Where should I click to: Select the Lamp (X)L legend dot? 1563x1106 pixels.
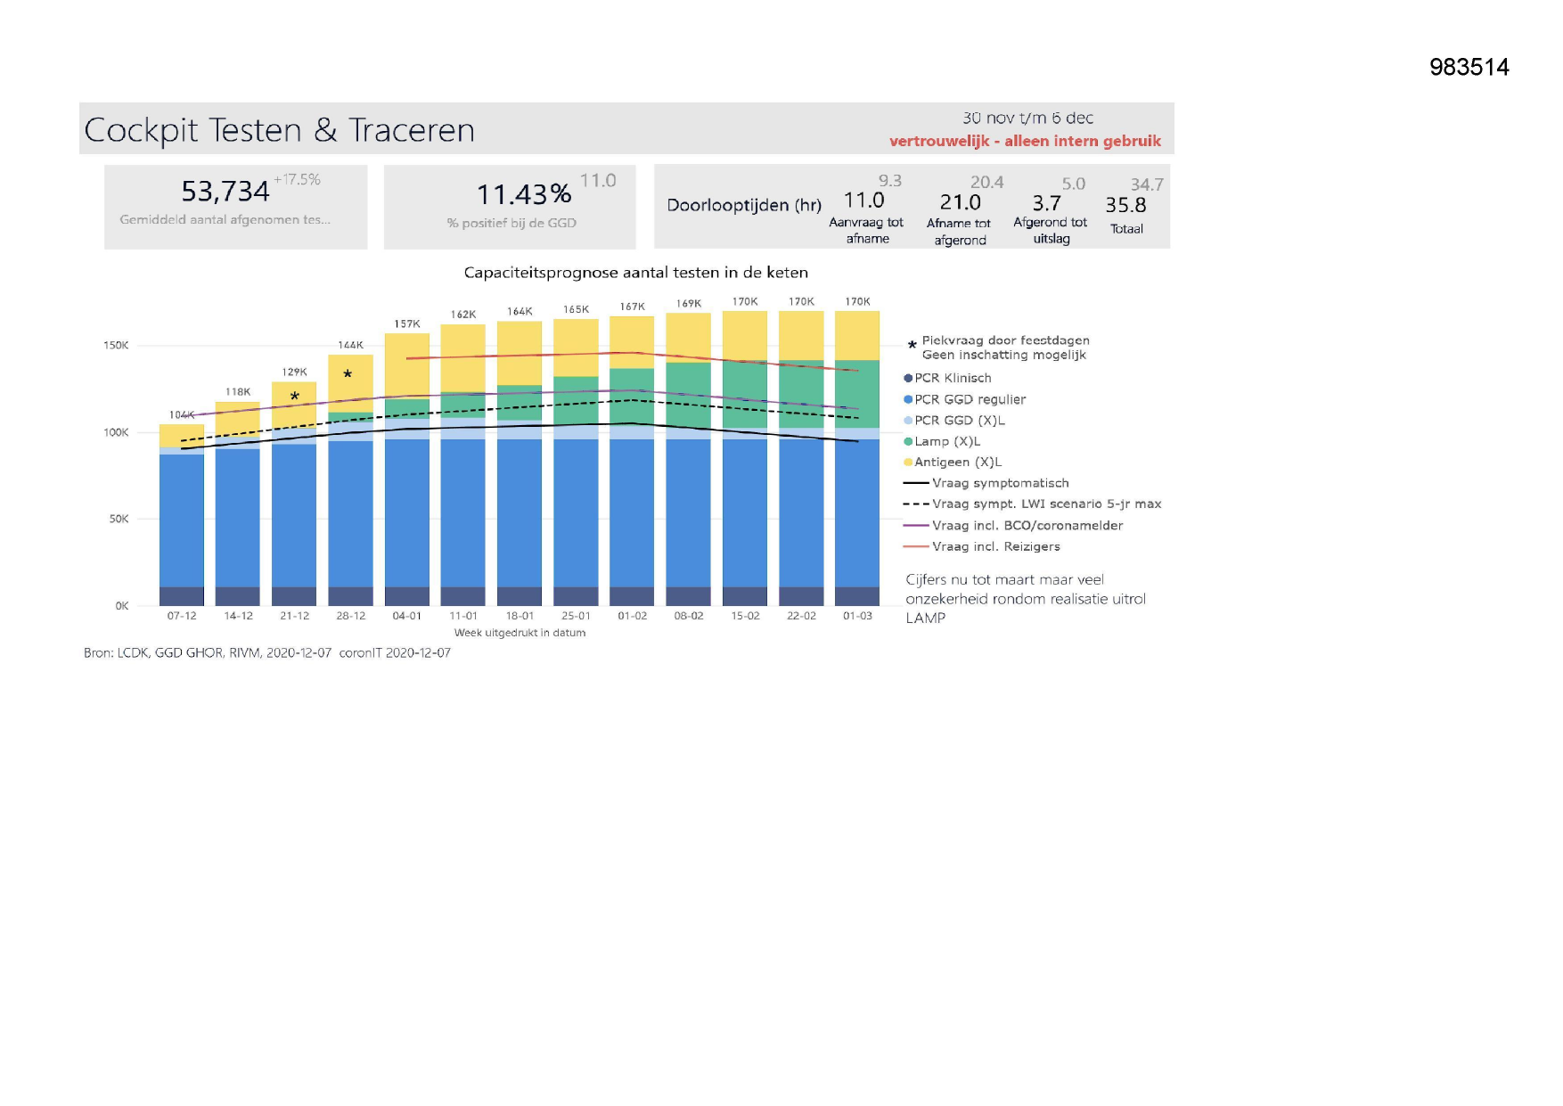(908, 442)
